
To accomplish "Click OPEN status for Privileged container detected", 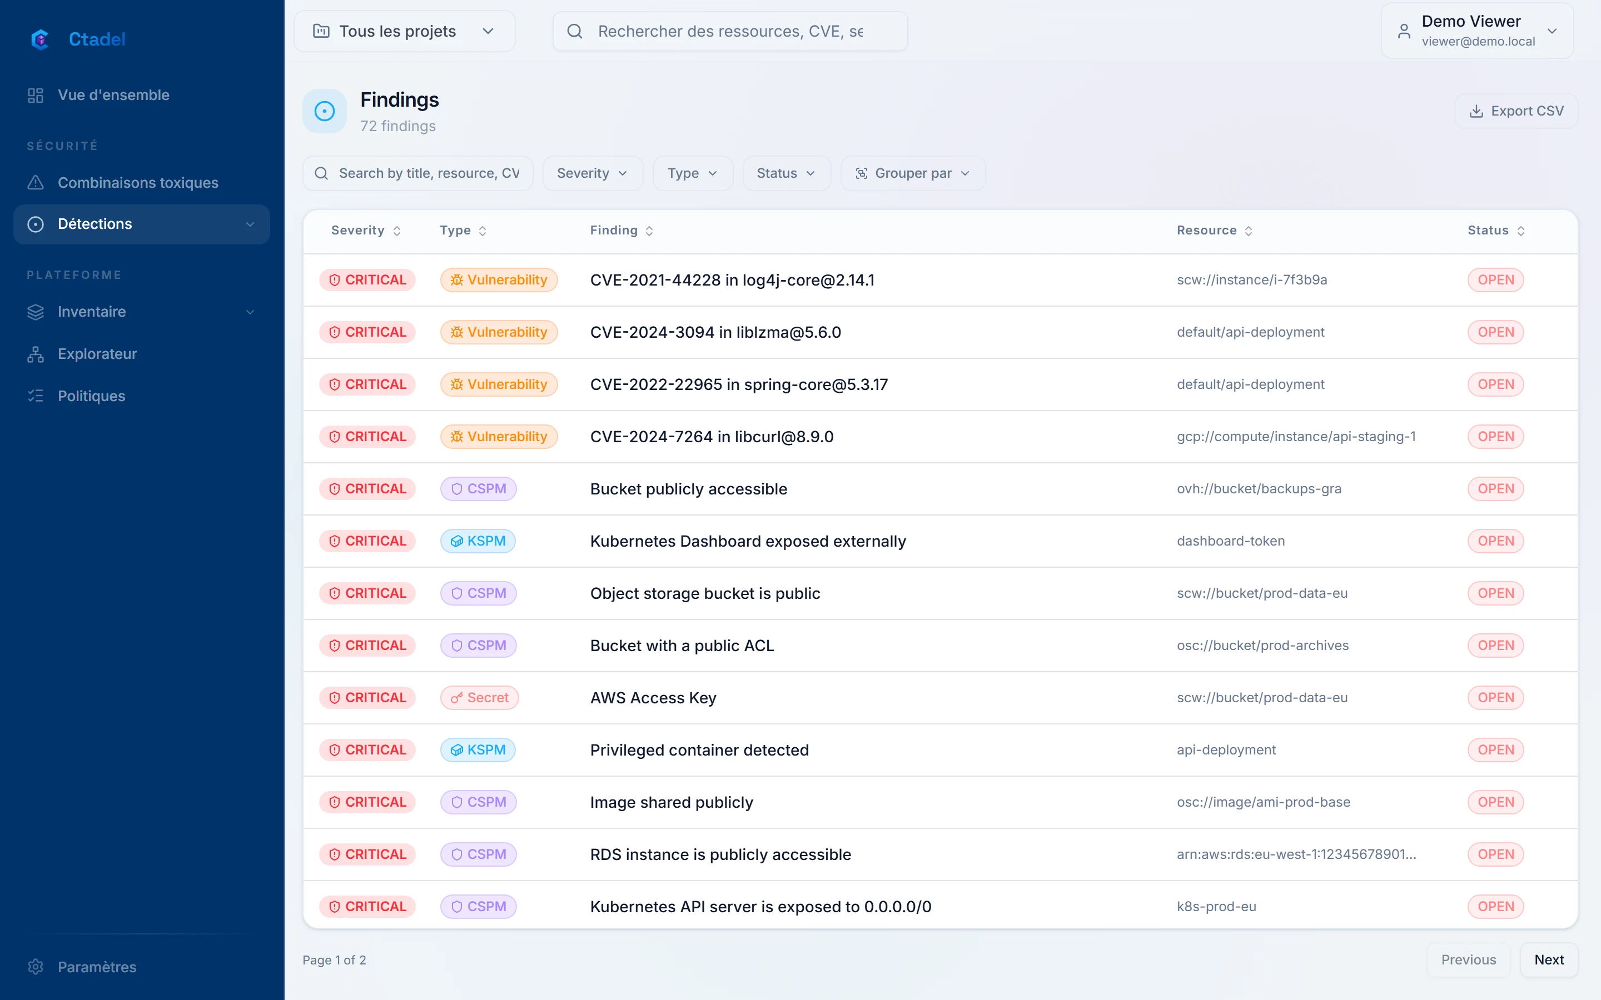I will coord(1495,750).
